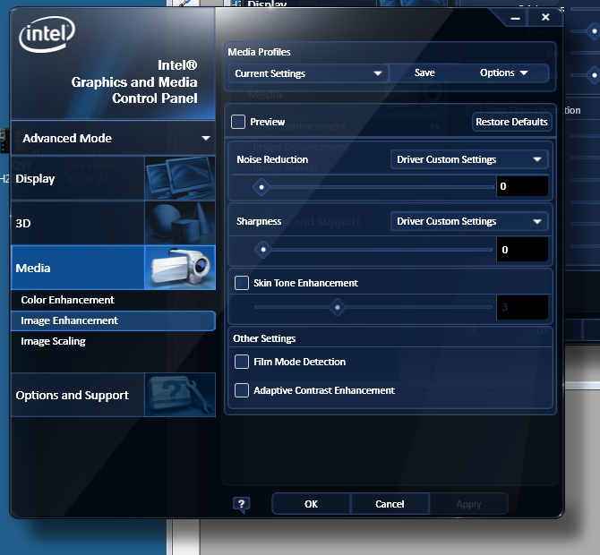Enable Skin Tone Enhancement checkbox
600x555 pixels.
[x=242, y=283]
